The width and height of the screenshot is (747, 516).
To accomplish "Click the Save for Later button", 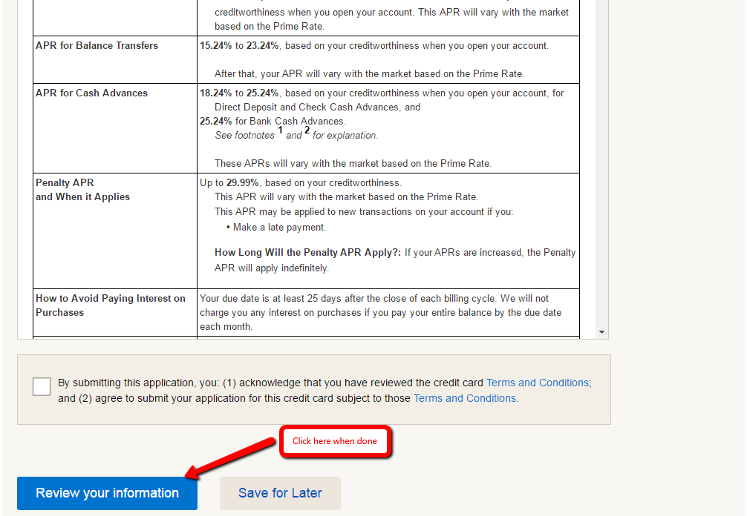I will [280, 493].
